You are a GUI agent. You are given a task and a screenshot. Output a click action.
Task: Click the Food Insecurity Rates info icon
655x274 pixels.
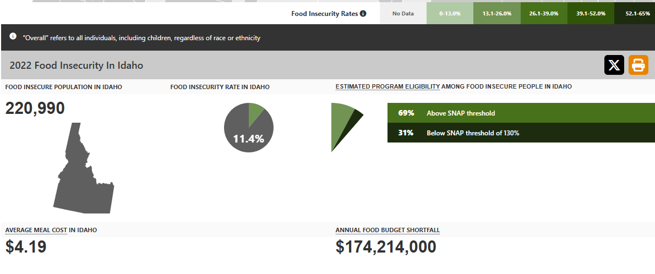click(x=363, y=13)
